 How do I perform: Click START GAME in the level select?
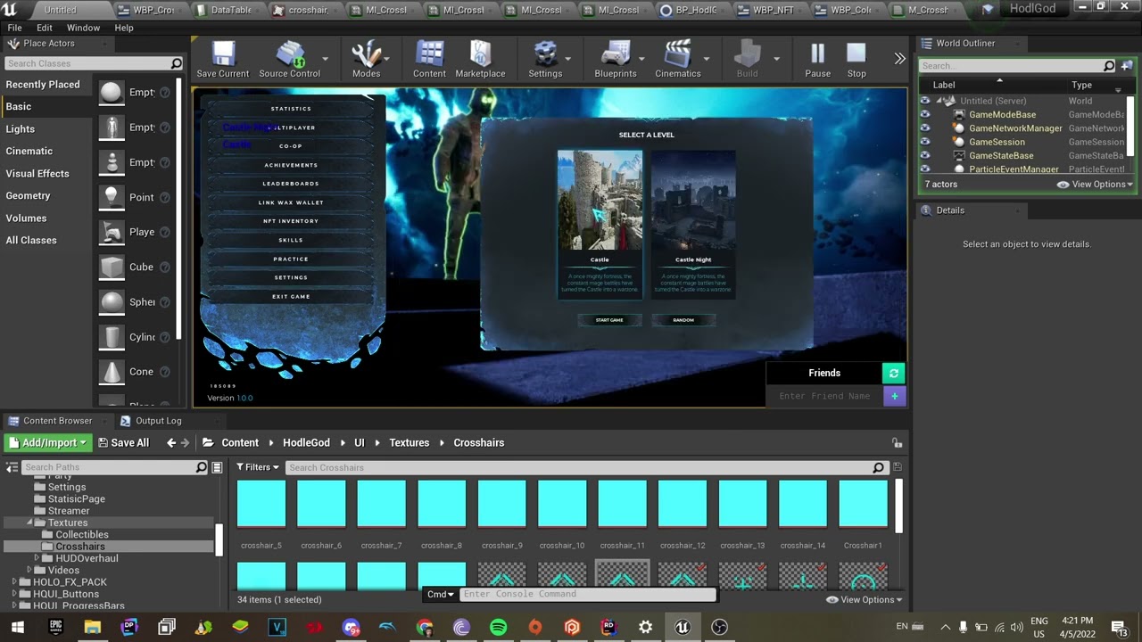click(x=609, y=320)
